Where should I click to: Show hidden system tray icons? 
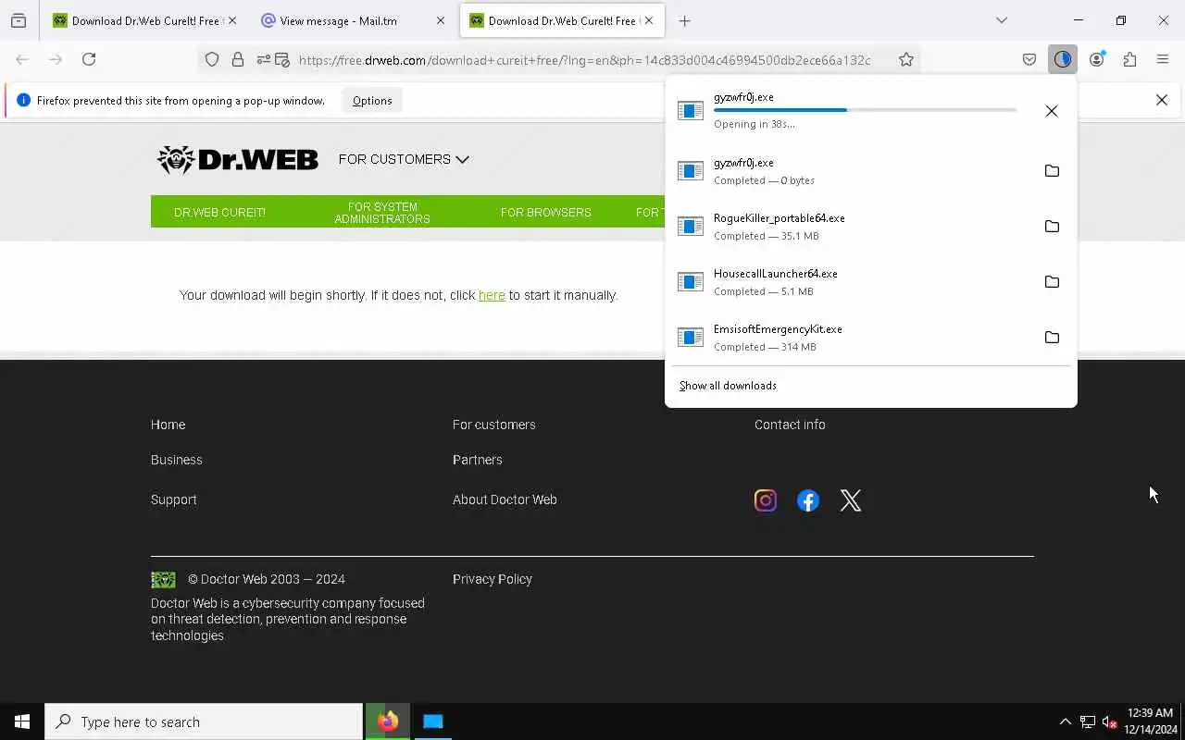pyautogui.click(x=1065, y=721)
